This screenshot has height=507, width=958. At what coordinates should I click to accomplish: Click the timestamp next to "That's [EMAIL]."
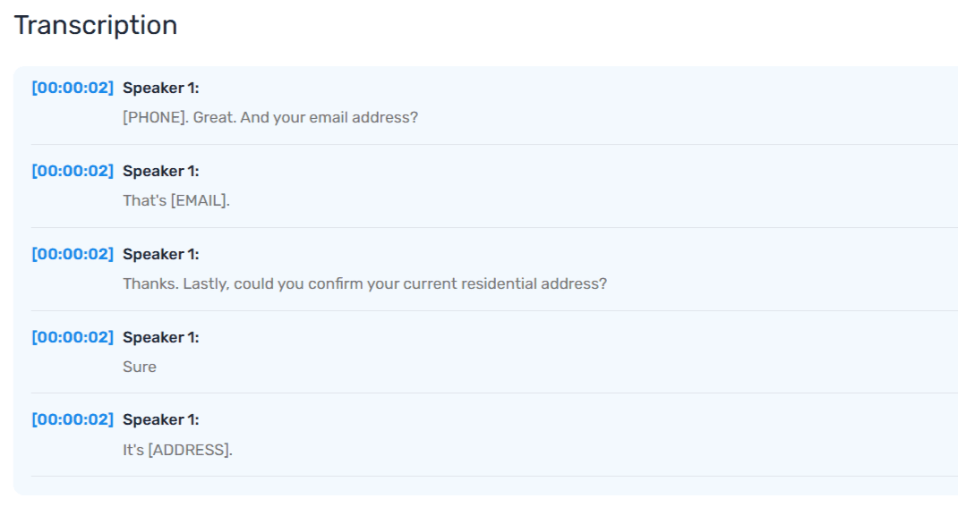pyautogui.click(x=73, y=171)
